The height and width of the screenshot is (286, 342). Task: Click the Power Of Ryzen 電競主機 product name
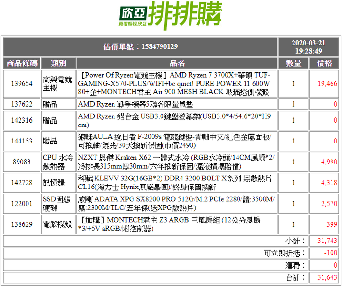click(174, 84)
